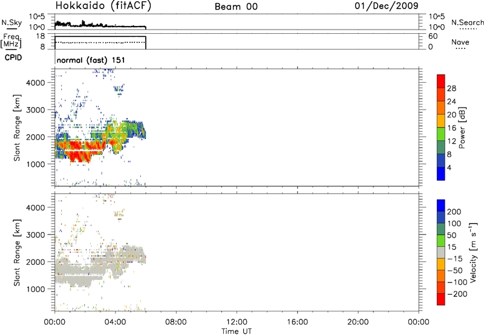
Task: Pick the bright blue bottom power colorbar segment
Action: pos(441,174)
